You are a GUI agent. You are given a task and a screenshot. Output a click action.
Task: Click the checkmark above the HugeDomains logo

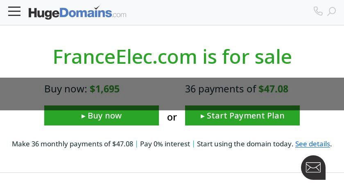tap(97, 7)
